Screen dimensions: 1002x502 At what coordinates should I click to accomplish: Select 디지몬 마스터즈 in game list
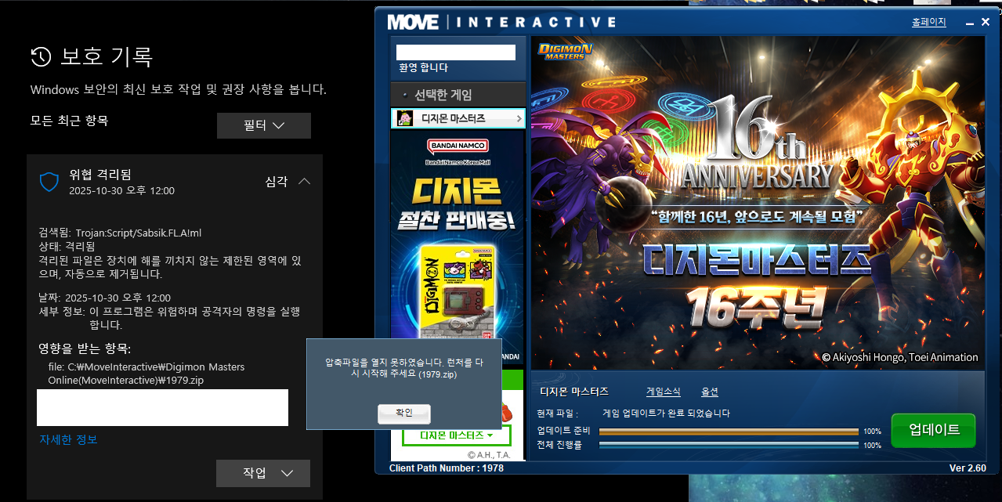[x=458, y=118]
